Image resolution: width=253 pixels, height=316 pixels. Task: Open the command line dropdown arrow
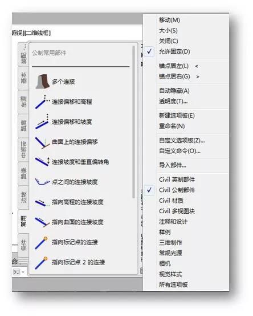pos(23,272)
